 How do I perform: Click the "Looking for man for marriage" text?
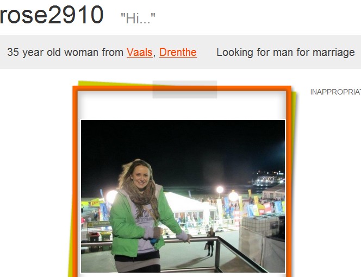285,52
